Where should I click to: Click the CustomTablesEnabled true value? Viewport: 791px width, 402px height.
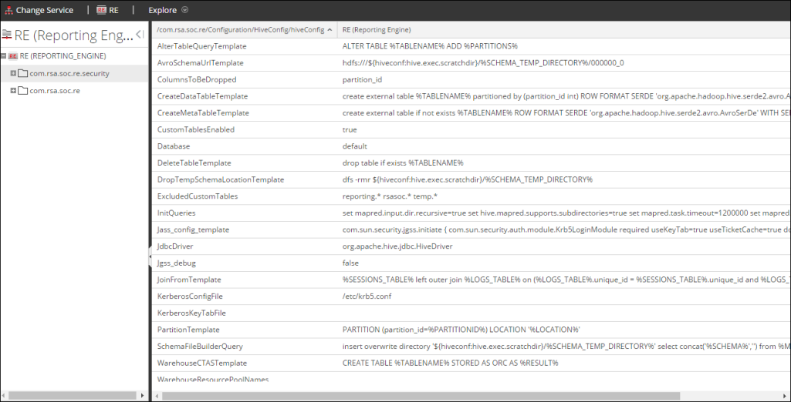350,129
